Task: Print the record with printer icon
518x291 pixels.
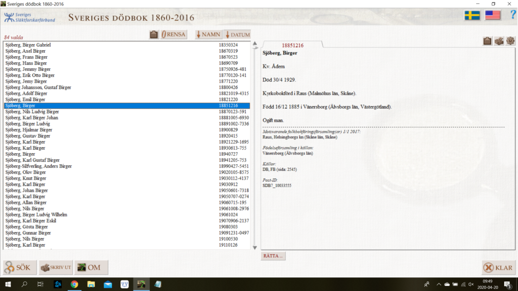Action: tap(499, 41)
